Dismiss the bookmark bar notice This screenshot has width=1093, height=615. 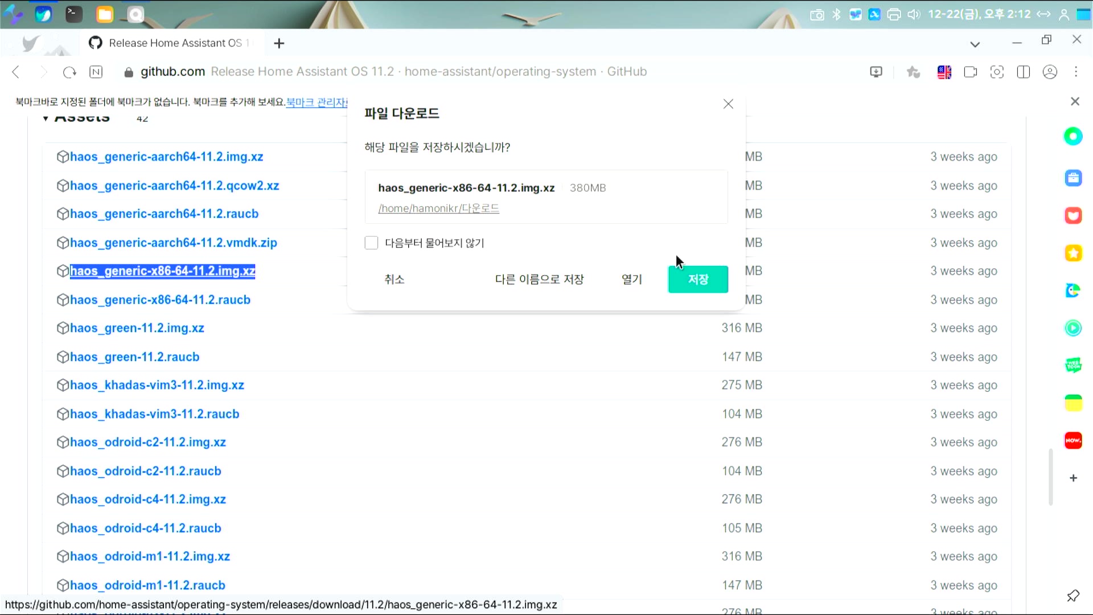point(1075,101)
